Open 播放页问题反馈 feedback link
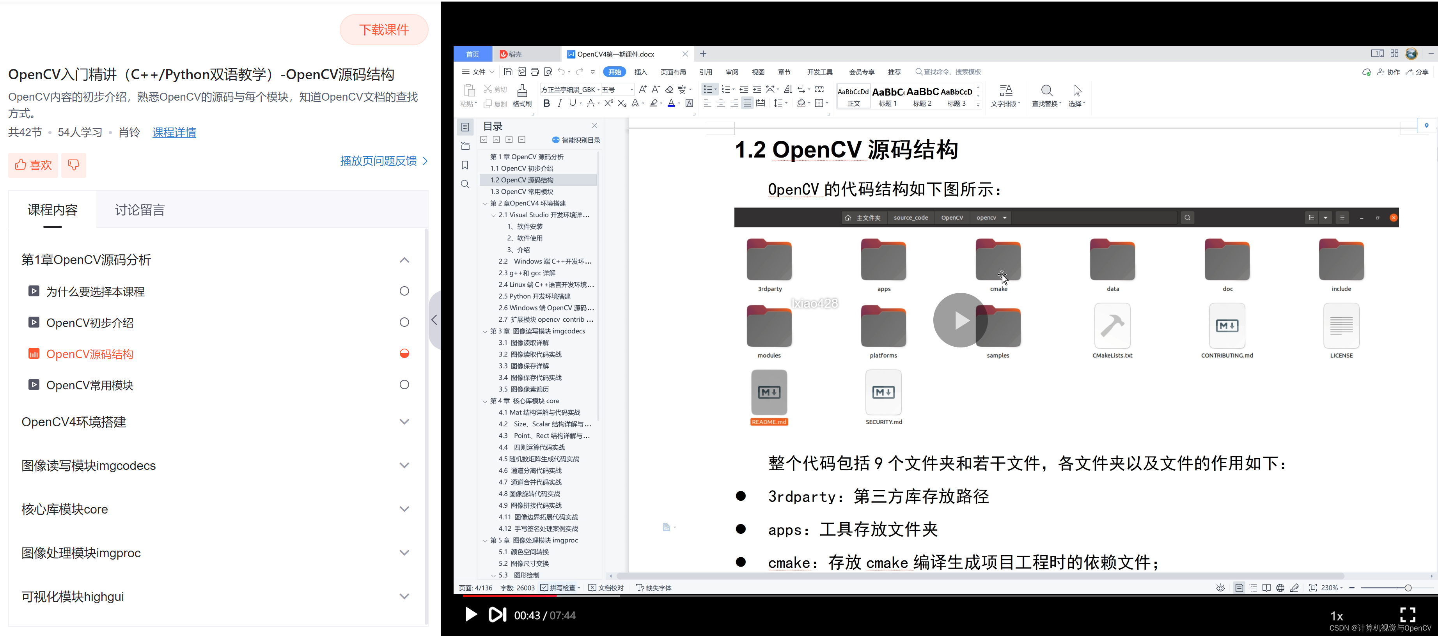1438x636 pixels. (x=384, y=161)
